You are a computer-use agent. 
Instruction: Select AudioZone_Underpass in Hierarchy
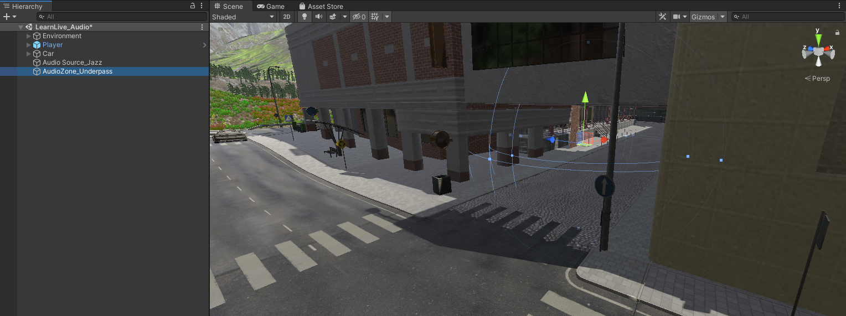(x=104, y=71)
